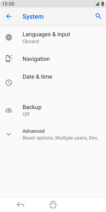Viewport: 106px width, 212px height.
Task: Tap the battery icon in status bar
Action: tap(103, 4)
